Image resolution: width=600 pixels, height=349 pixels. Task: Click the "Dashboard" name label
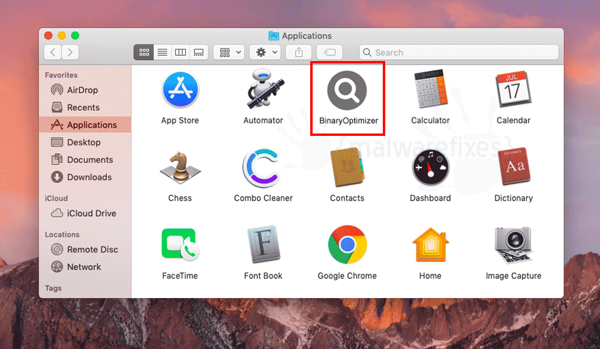(430, 198)
